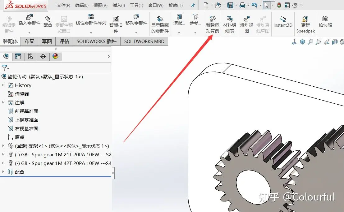Open the 帮助(H) menu
The height and width of the screenshot is (212, 344).
point(176,5)
